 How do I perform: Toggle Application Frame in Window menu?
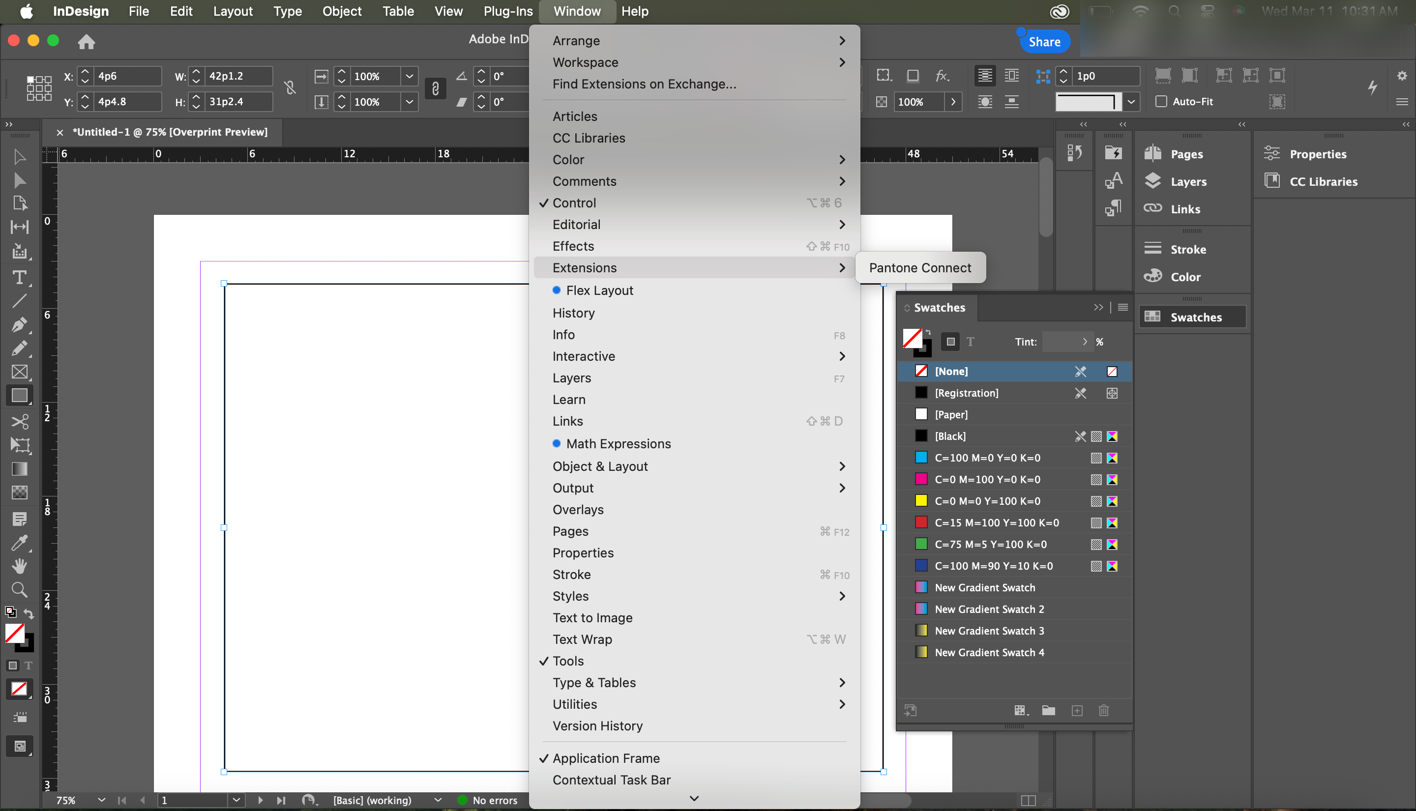pyautogui.click(x=606, y=758)
